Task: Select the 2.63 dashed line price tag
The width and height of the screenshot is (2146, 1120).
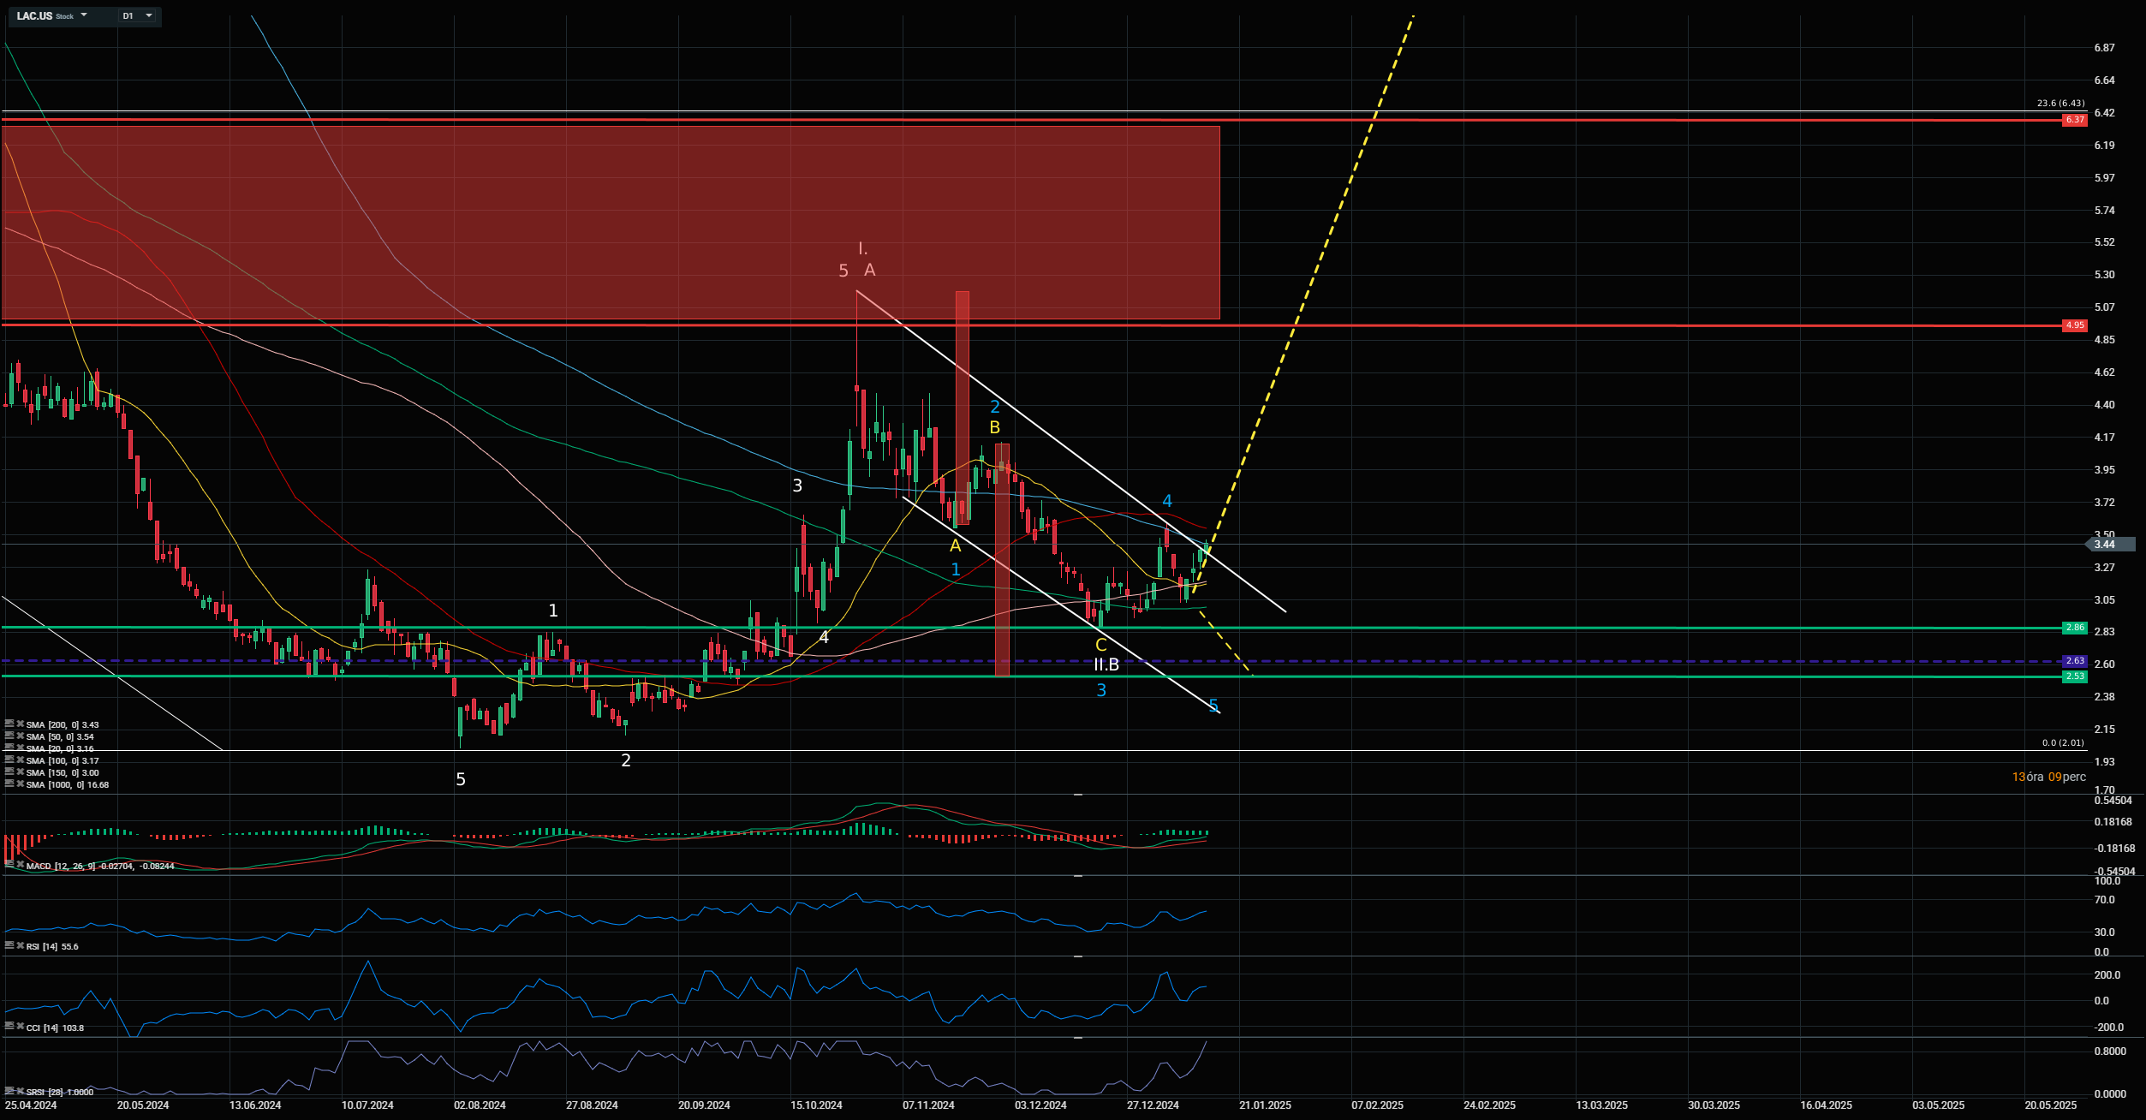Action: click(2075, 661)
